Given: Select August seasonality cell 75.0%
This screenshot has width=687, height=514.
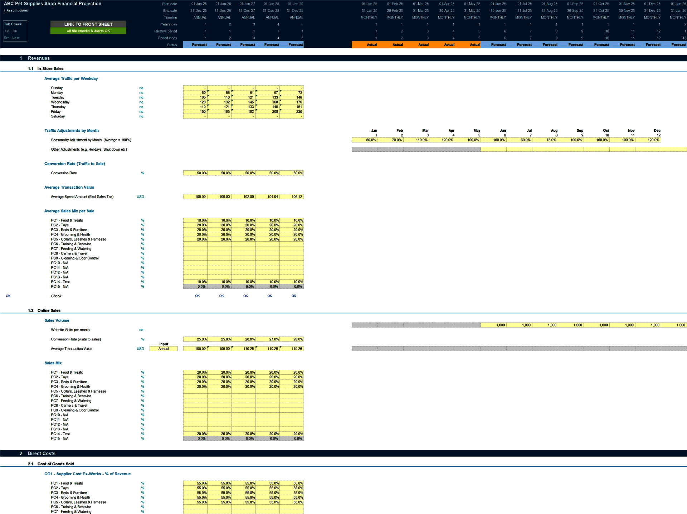Looking at the screenshot, I should 545,140.
